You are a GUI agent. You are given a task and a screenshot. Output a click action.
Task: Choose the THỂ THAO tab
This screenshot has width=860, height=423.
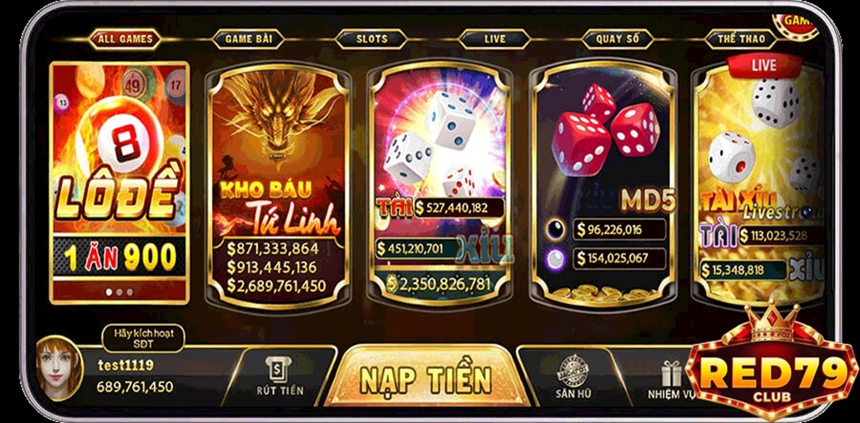point(741,39)
